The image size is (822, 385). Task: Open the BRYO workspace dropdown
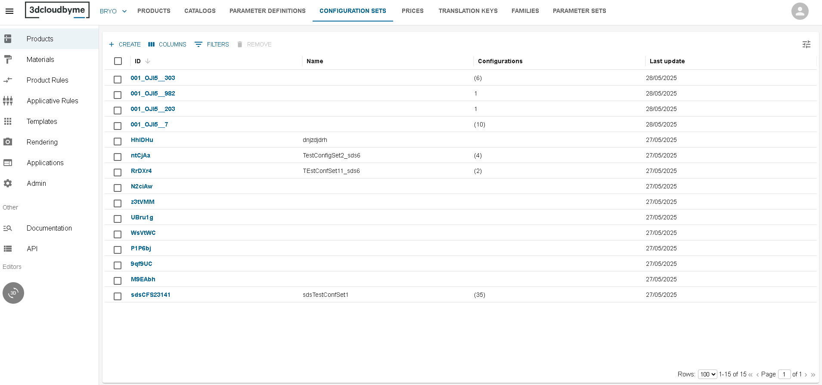tap(113, 11)
